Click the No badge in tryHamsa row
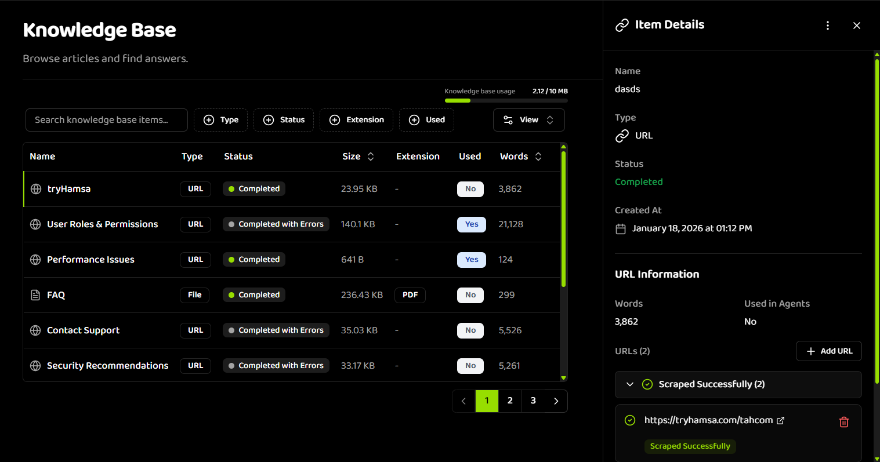Image resolution: width=880 pixels, height=462 pixels. pos(470,189)
